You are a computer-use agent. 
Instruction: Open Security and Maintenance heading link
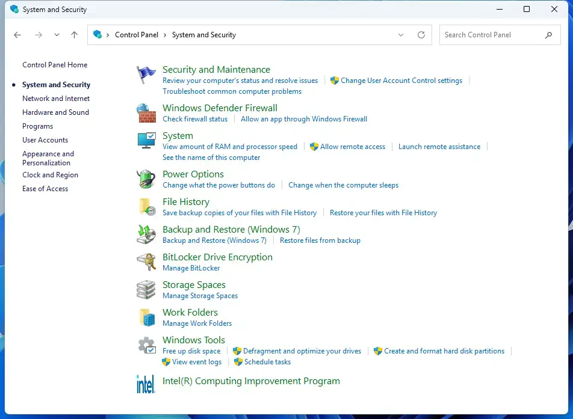click(216, 69)
